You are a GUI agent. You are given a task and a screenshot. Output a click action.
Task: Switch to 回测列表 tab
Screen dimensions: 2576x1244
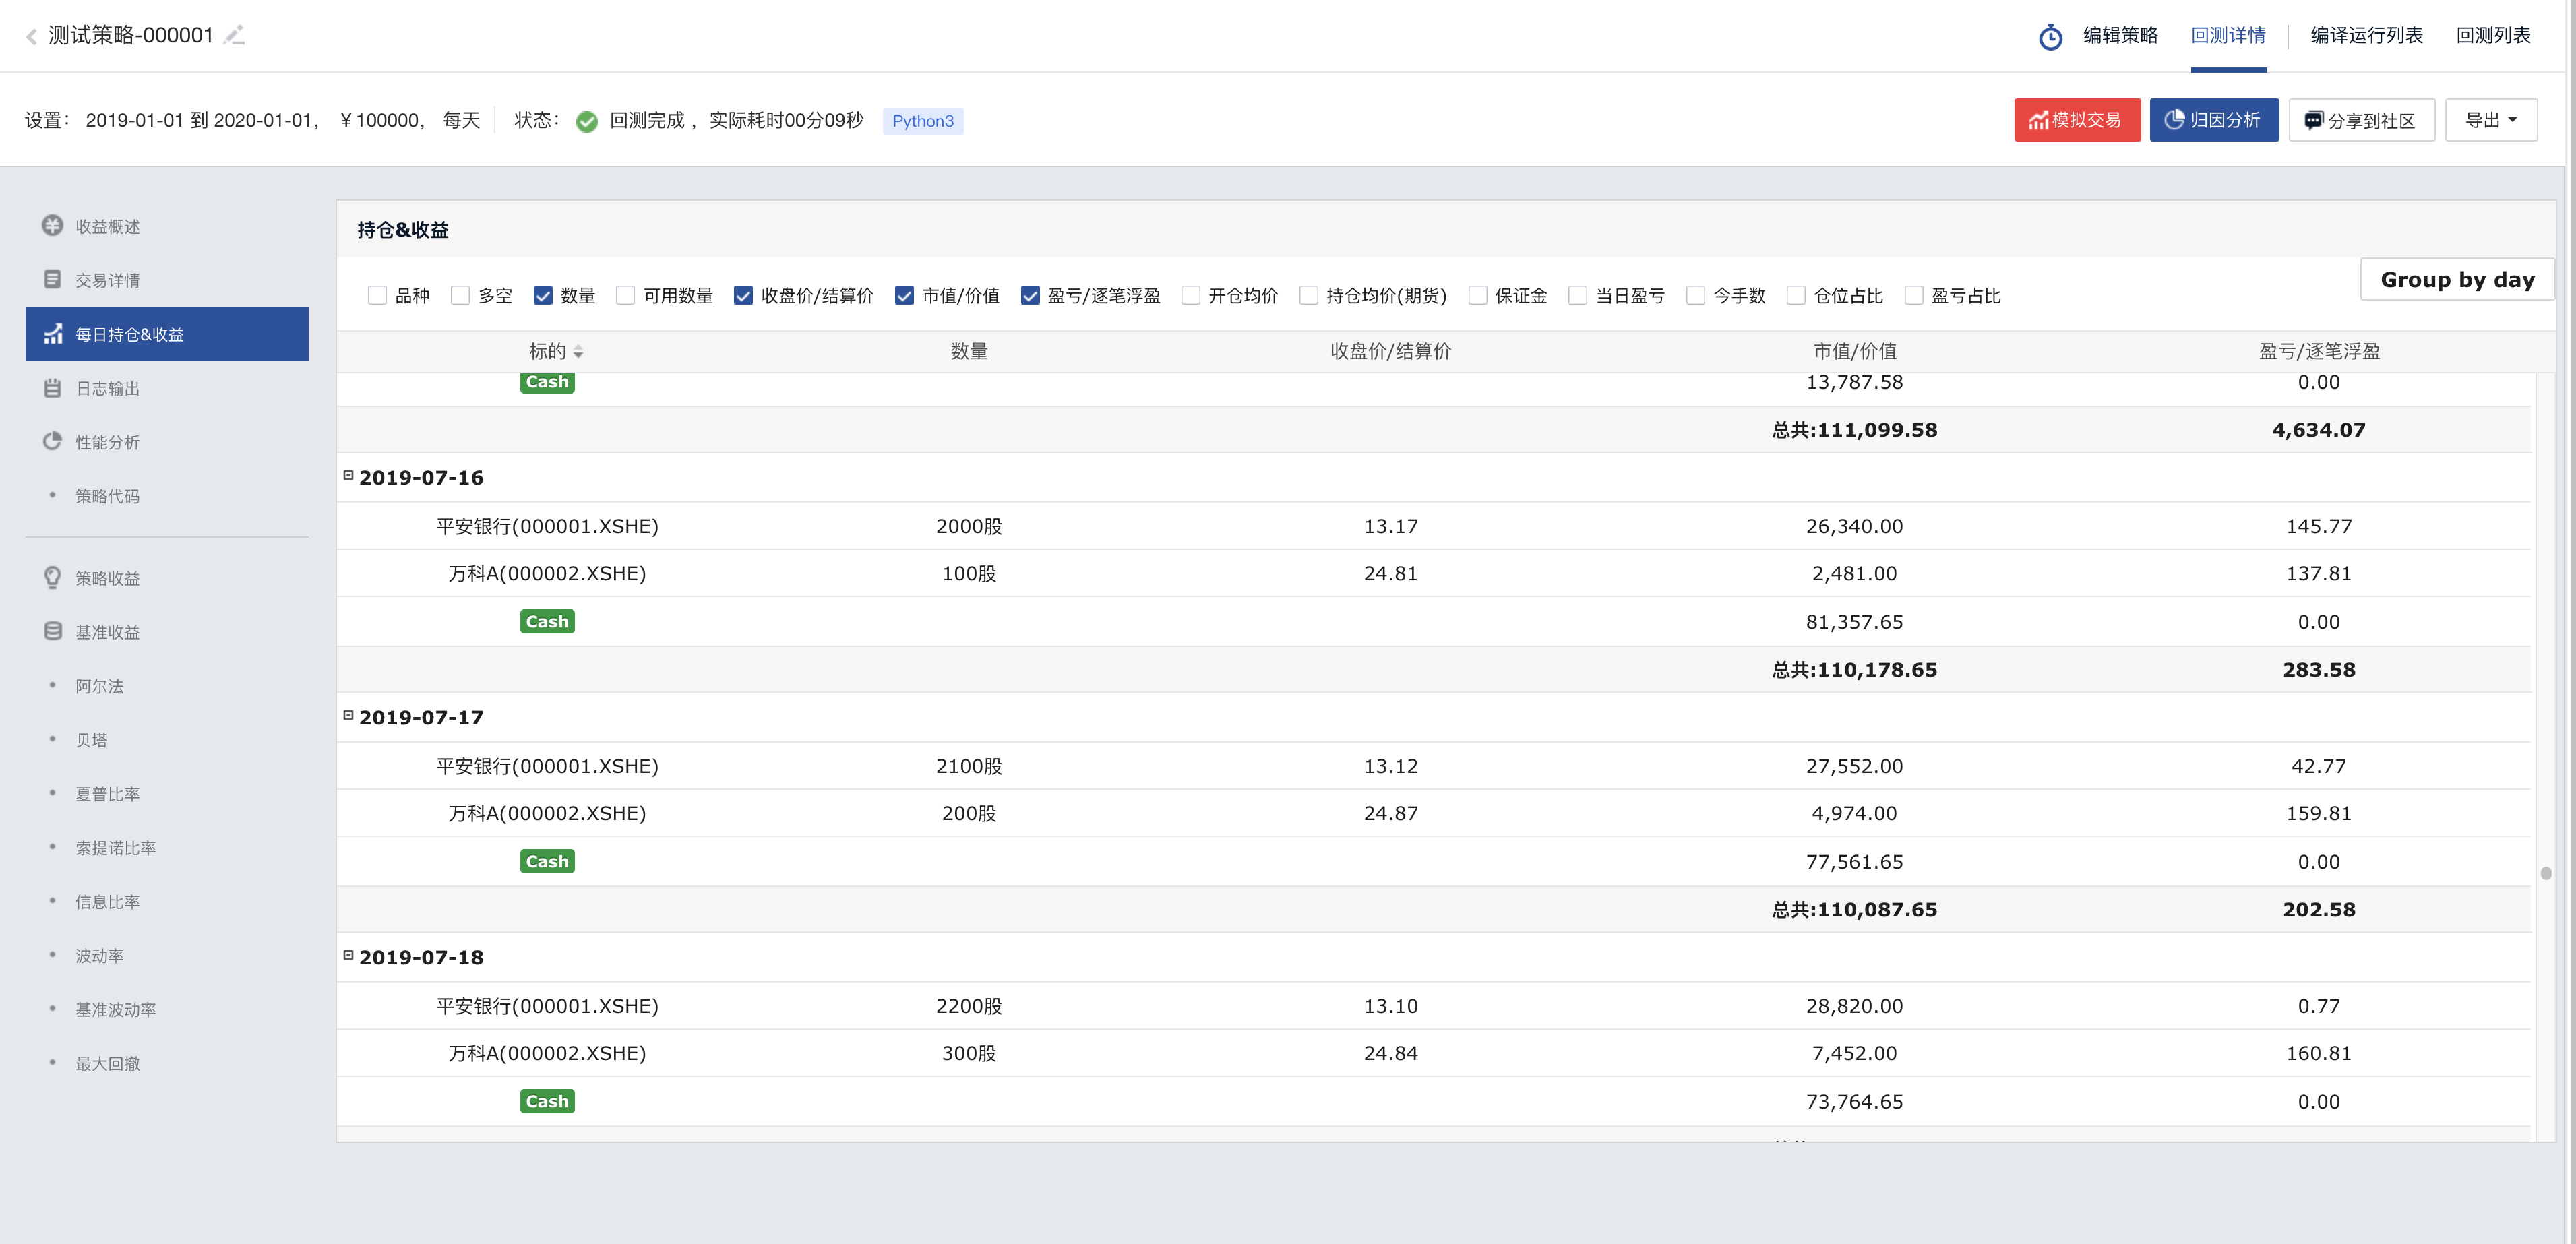2492,36
